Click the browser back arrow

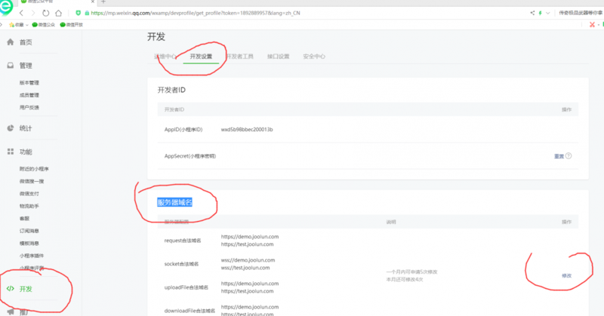pyautogui.click(x=21, y=13)
